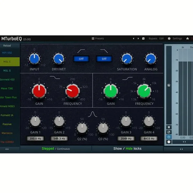Click the green FREQUENCY knob

coord(144,91)
